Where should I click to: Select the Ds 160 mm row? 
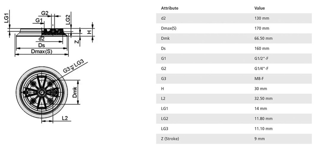(234, 49)
